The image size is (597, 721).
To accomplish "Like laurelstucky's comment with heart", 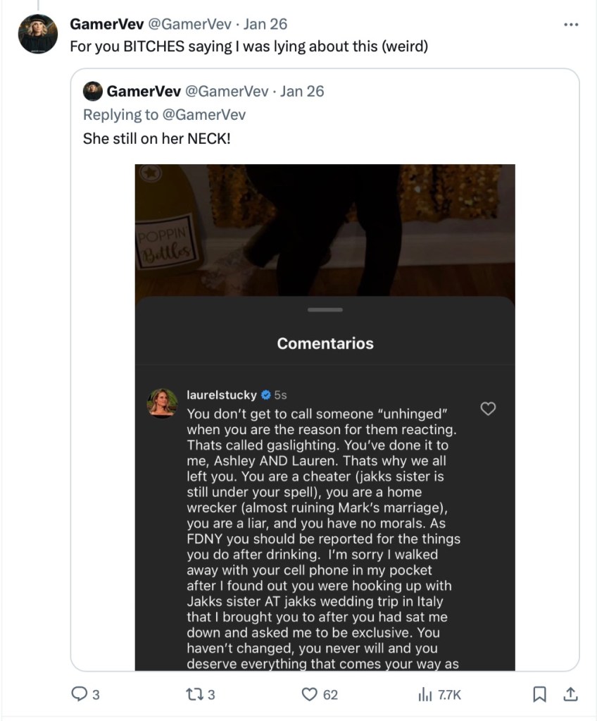I will 487,408.
